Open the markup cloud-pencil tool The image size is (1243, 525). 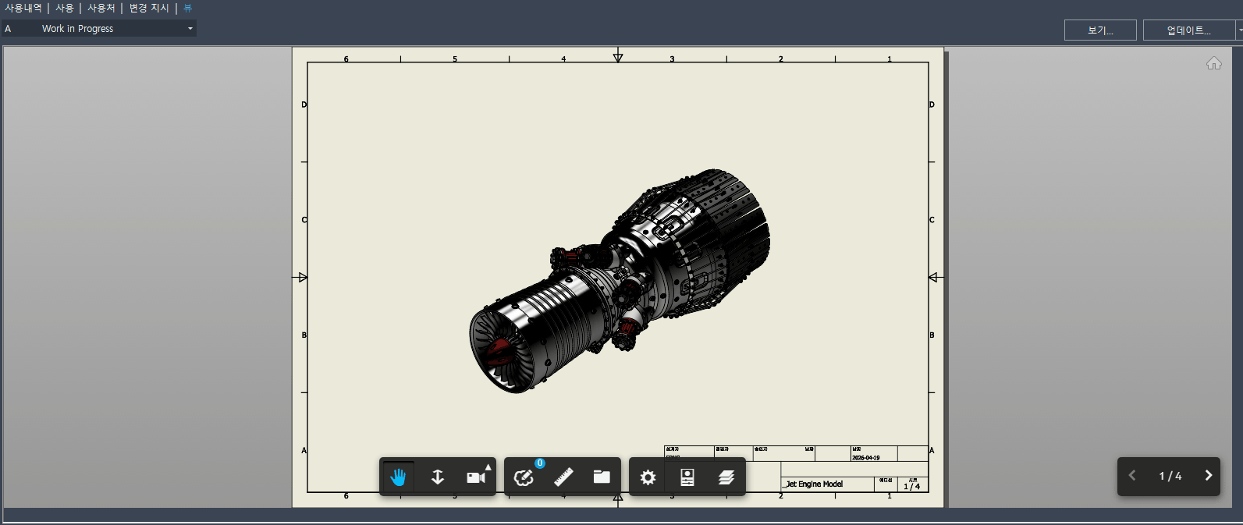pos(524,477)
